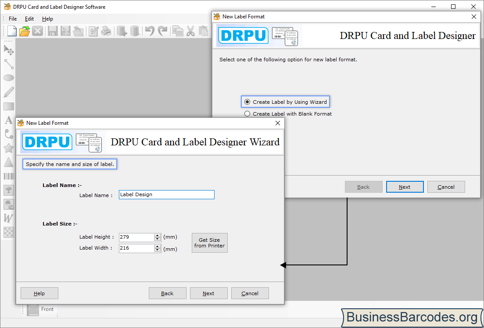Select the Pencil drawing tool
484x328 pixels.
click(x=9, y=92)
